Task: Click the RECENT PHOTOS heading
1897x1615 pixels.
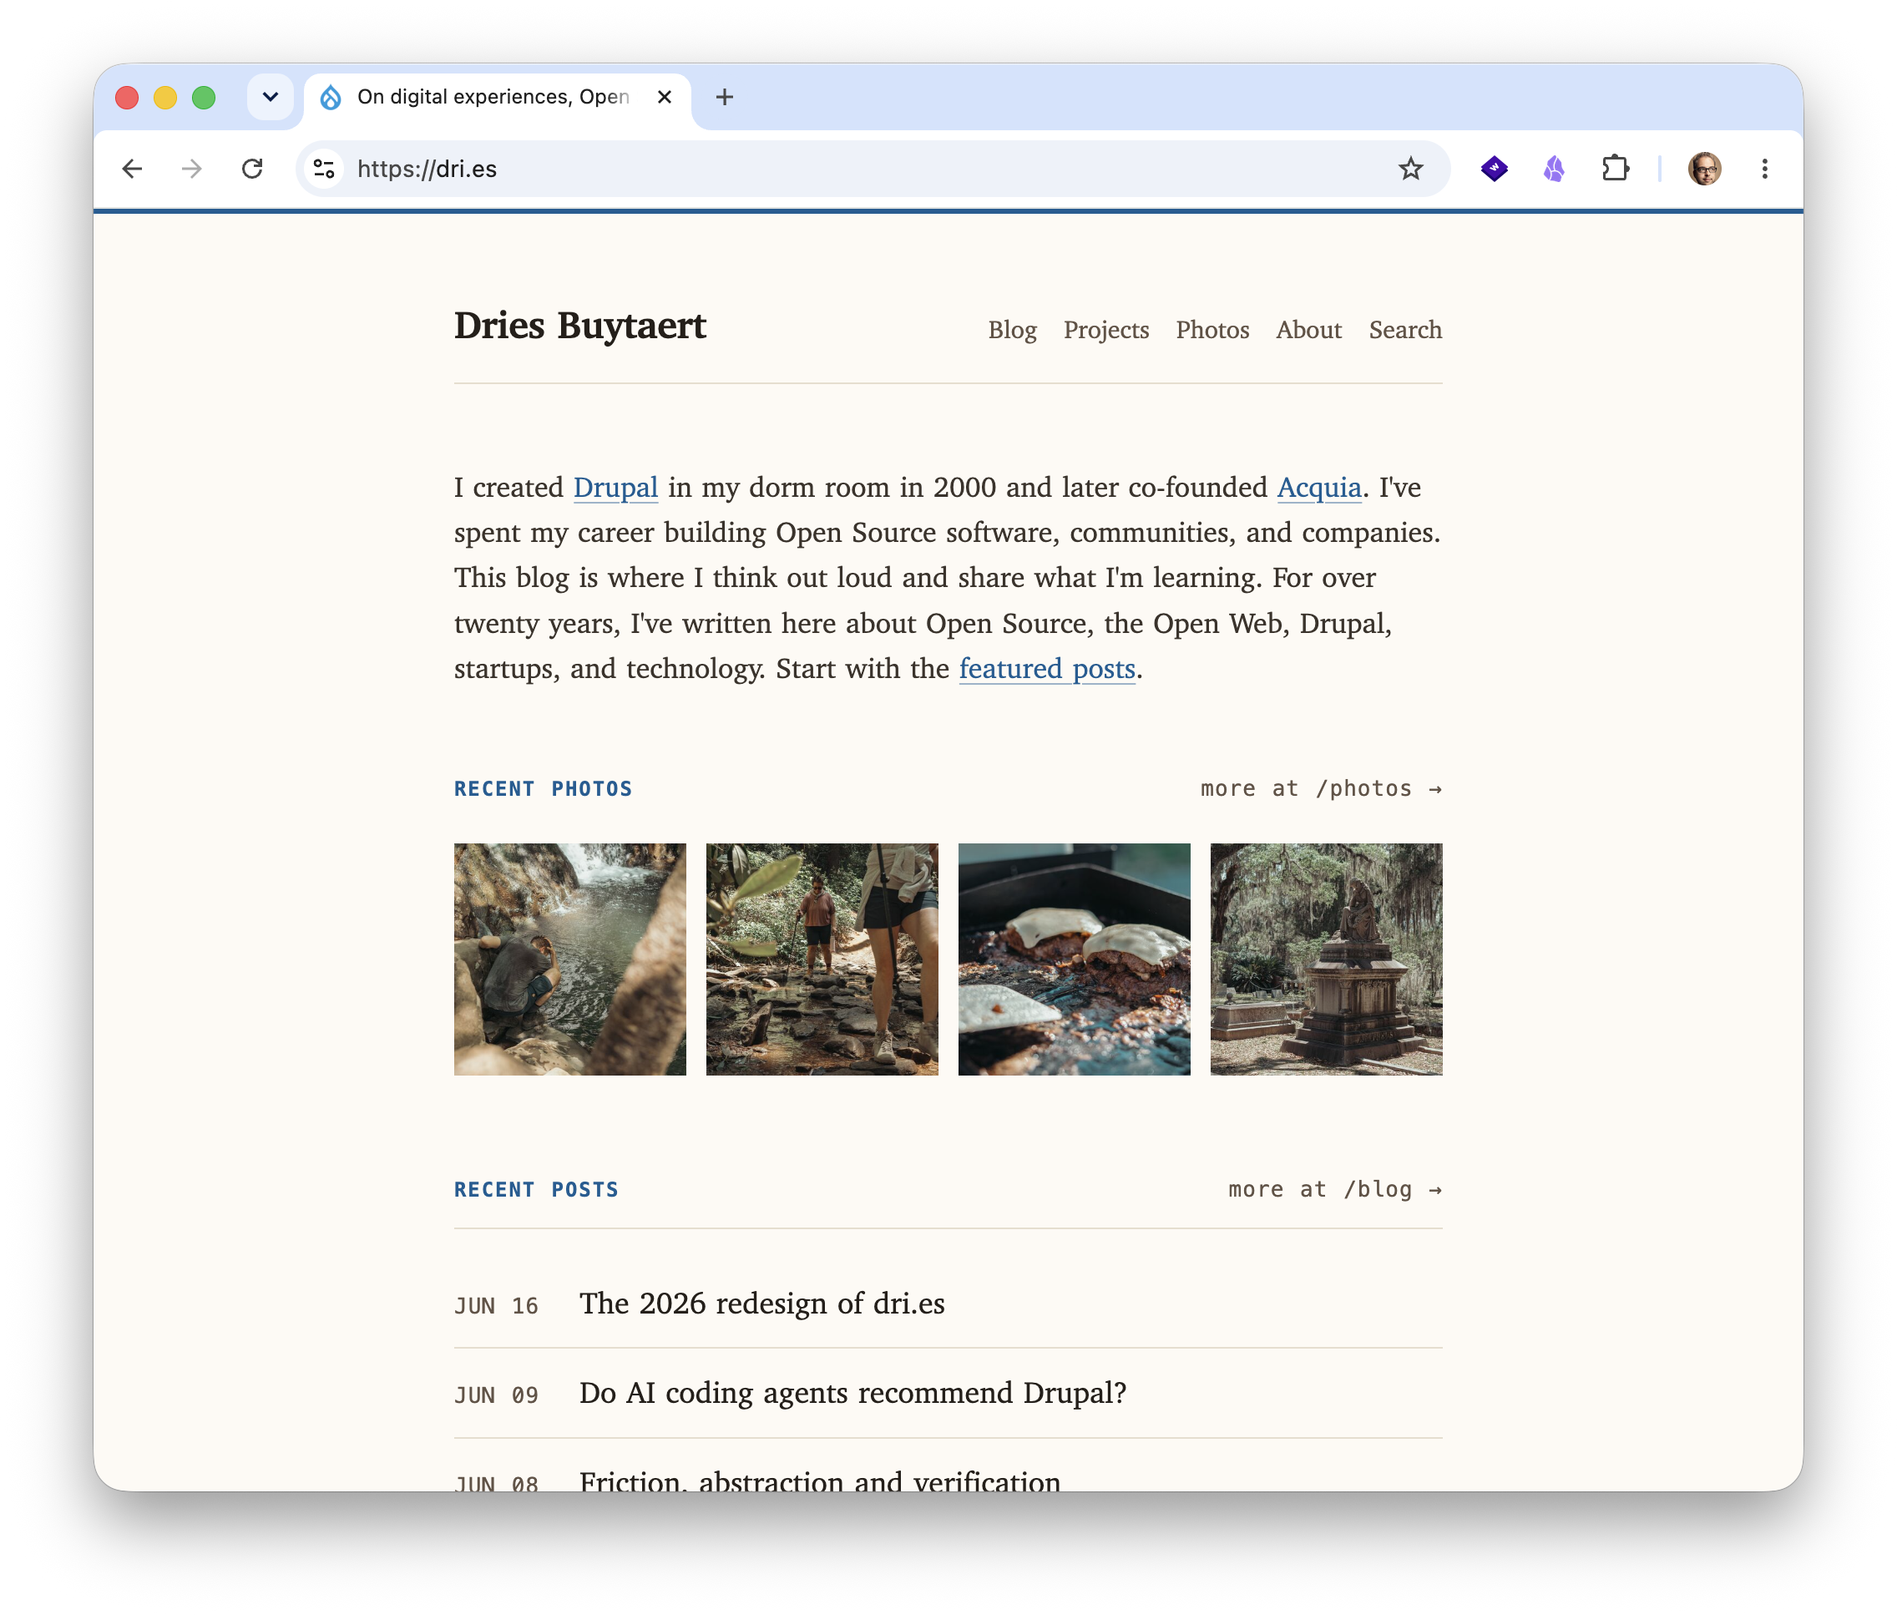Action: coord(543,788)
